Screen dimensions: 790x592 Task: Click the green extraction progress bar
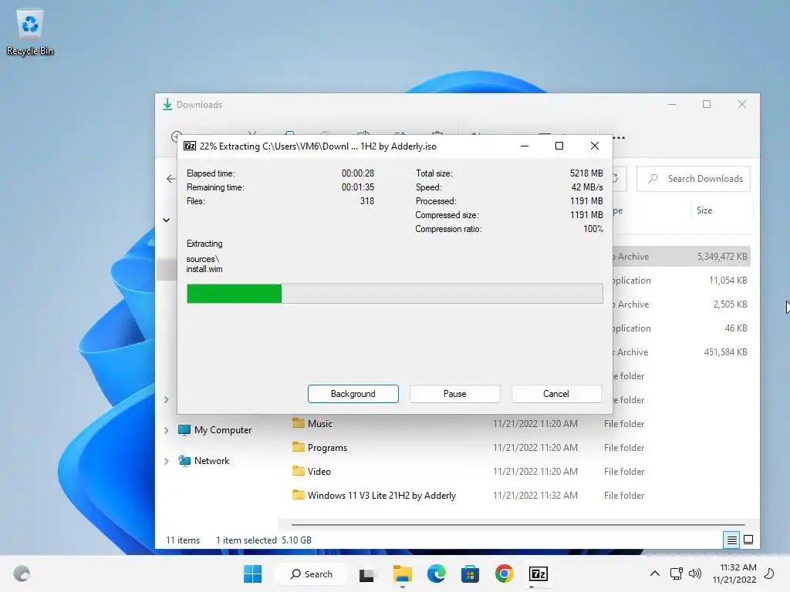(394, 294)
